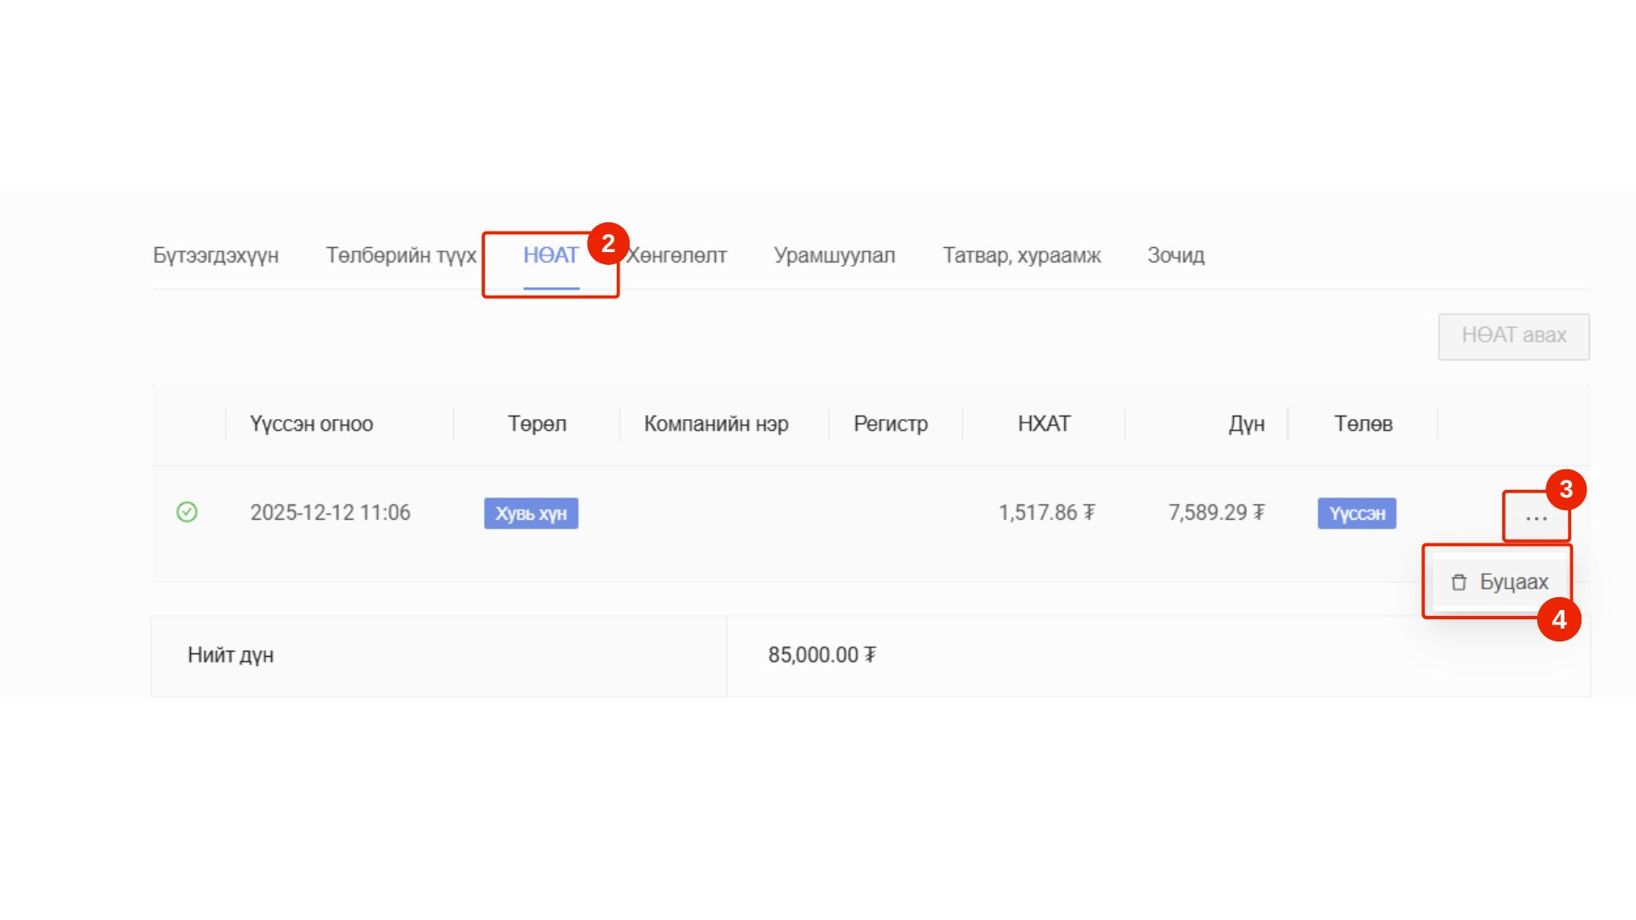
Task: Open Татвар, хураамж tab
Action: coord(1021,256)
